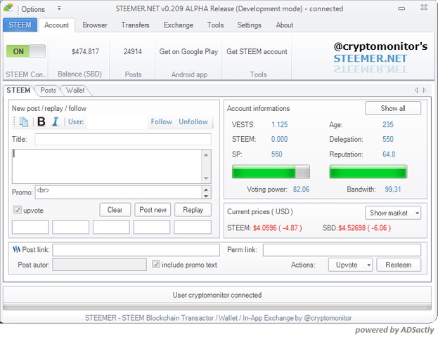Click Promo field stepper arrows
Viewport: 438px width, 337px height.
point(206,192)
